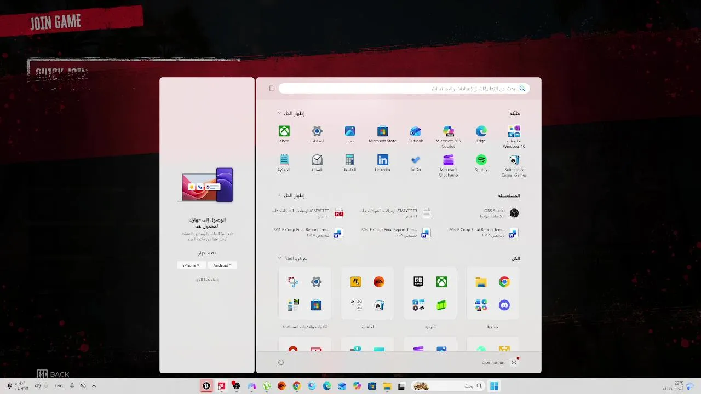Open Calculator (الحاسبة) app
This screenshot has height=394, width=701.
[350, 163]
